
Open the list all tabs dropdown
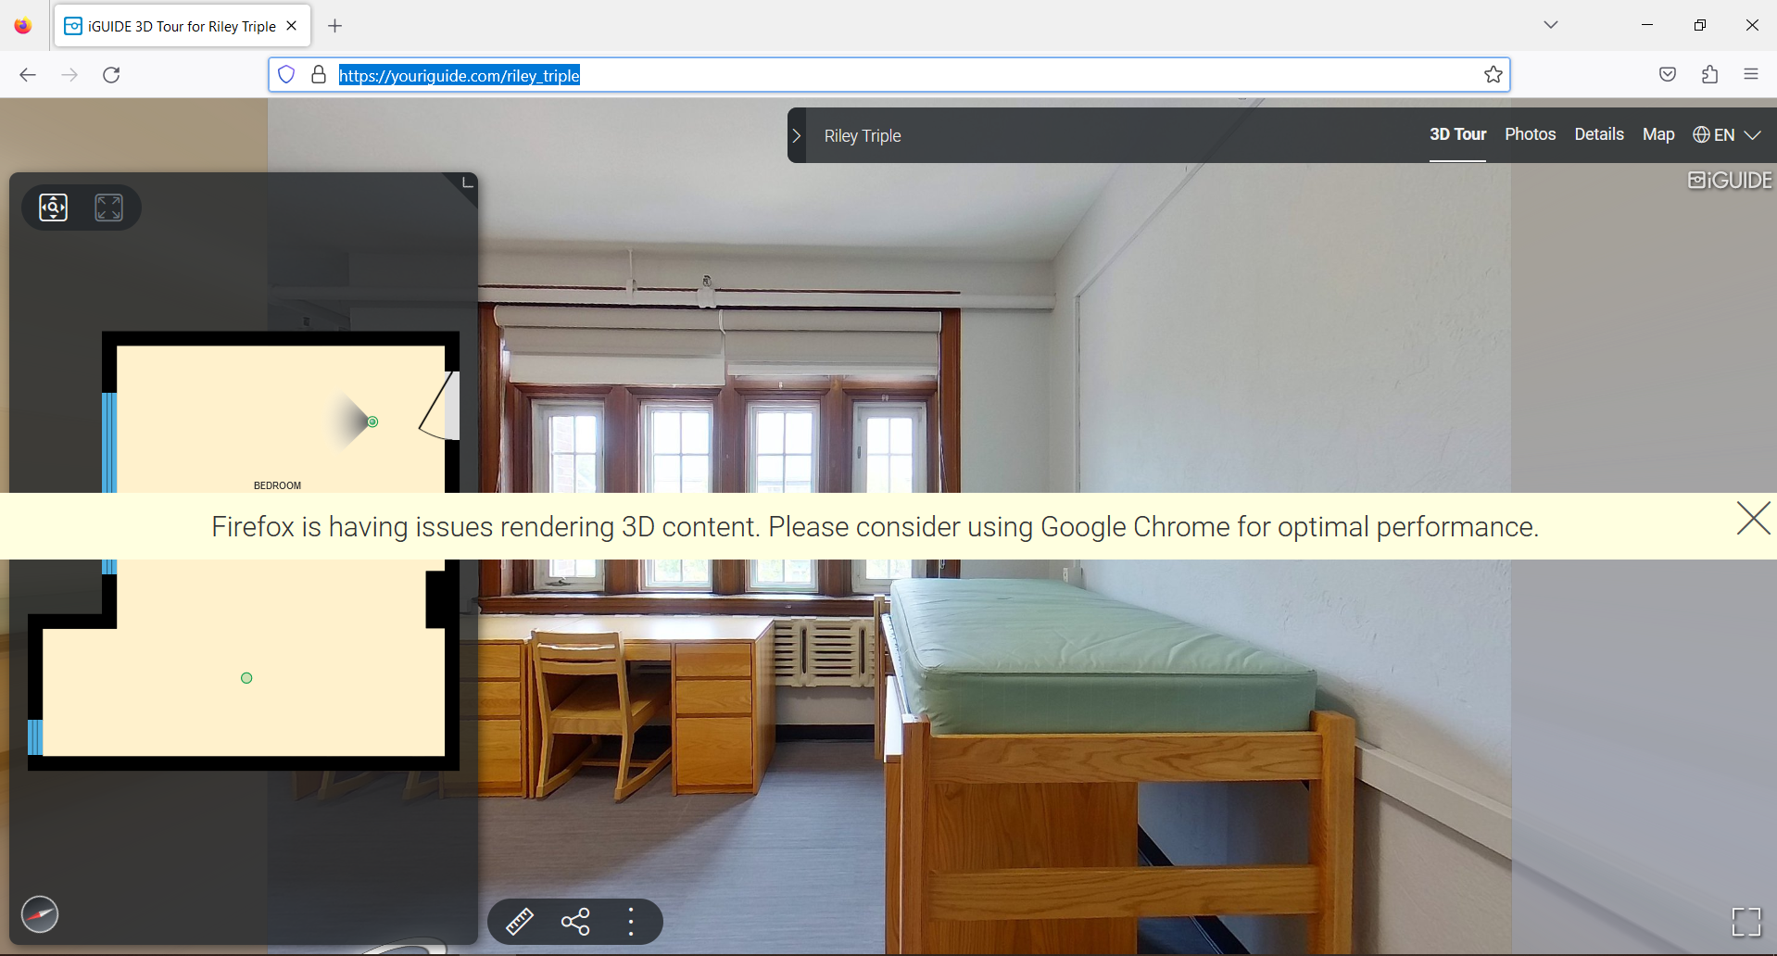1551,25
